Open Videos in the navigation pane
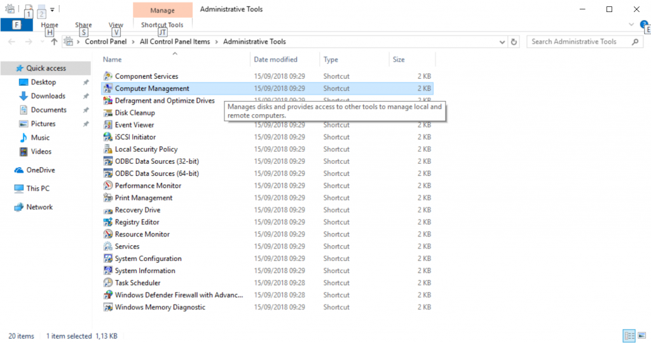651x343 pixels. (x=41, y=151)
